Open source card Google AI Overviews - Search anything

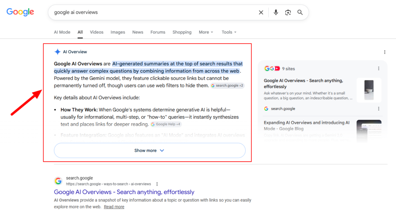click(303, 83)
